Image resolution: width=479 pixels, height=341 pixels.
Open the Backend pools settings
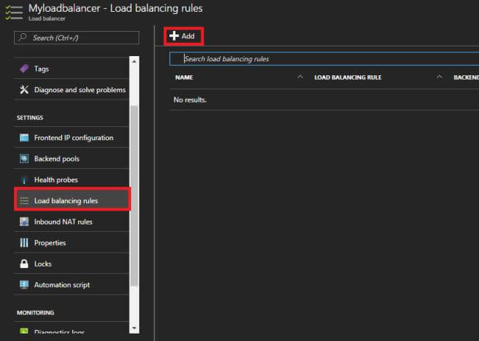pyautogui.click(x=71, y=159)
